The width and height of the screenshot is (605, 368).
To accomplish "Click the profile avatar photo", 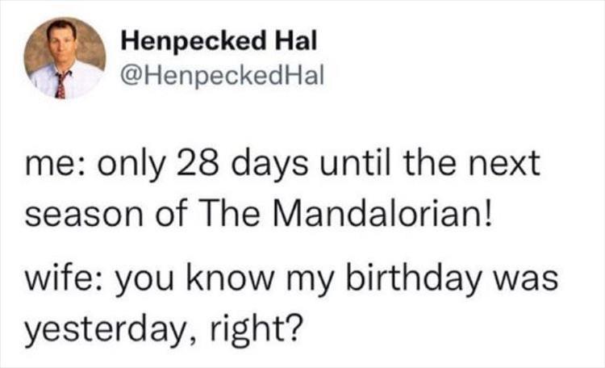I will coord(64,58).
